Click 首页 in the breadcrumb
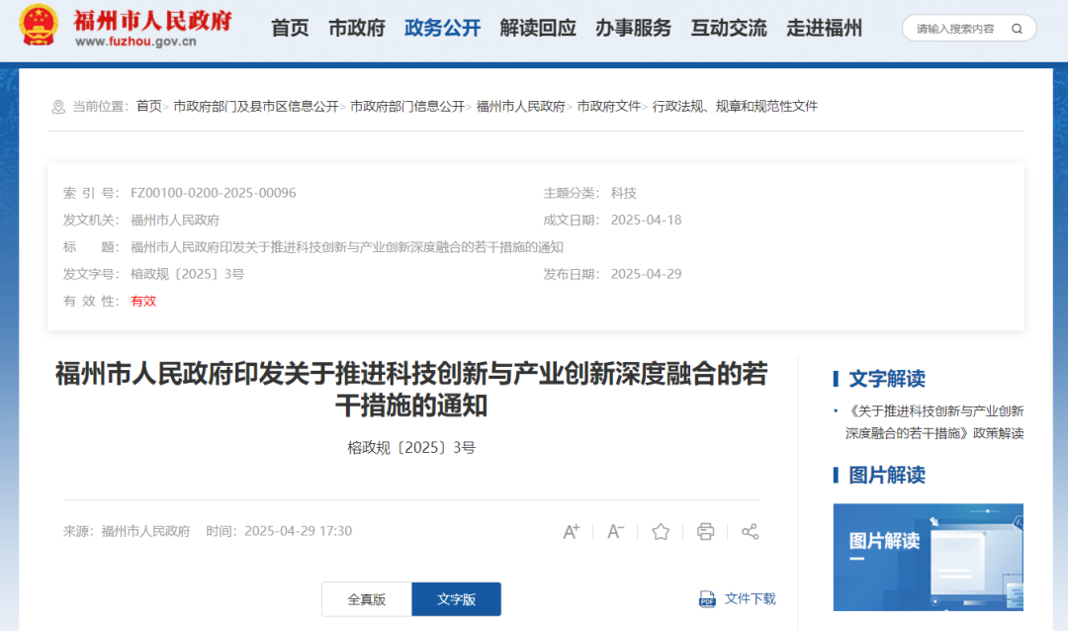This screenshot has width=1068, height=631. pyautogui.click(x=148, y=106)
